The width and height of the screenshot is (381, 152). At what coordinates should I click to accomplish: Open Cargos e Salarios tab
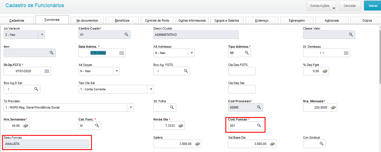tap(227, 20)
